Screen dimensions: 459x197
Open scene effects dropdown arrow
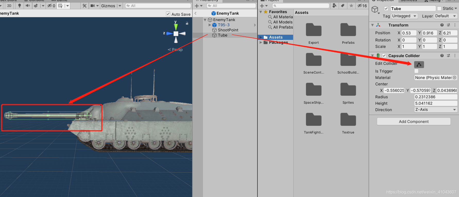[x=43, y=6]
